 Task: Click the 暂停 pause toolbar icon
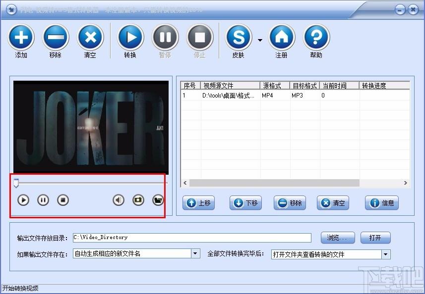click(165, 37)
